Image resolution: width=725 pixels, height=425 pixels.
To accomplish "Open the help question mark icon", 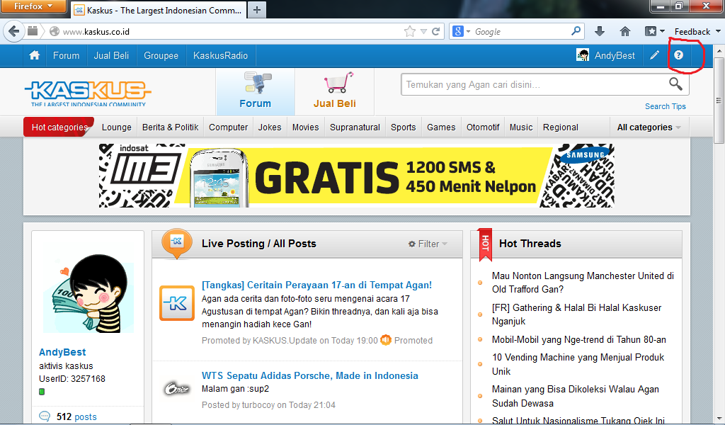I will 678,55.
